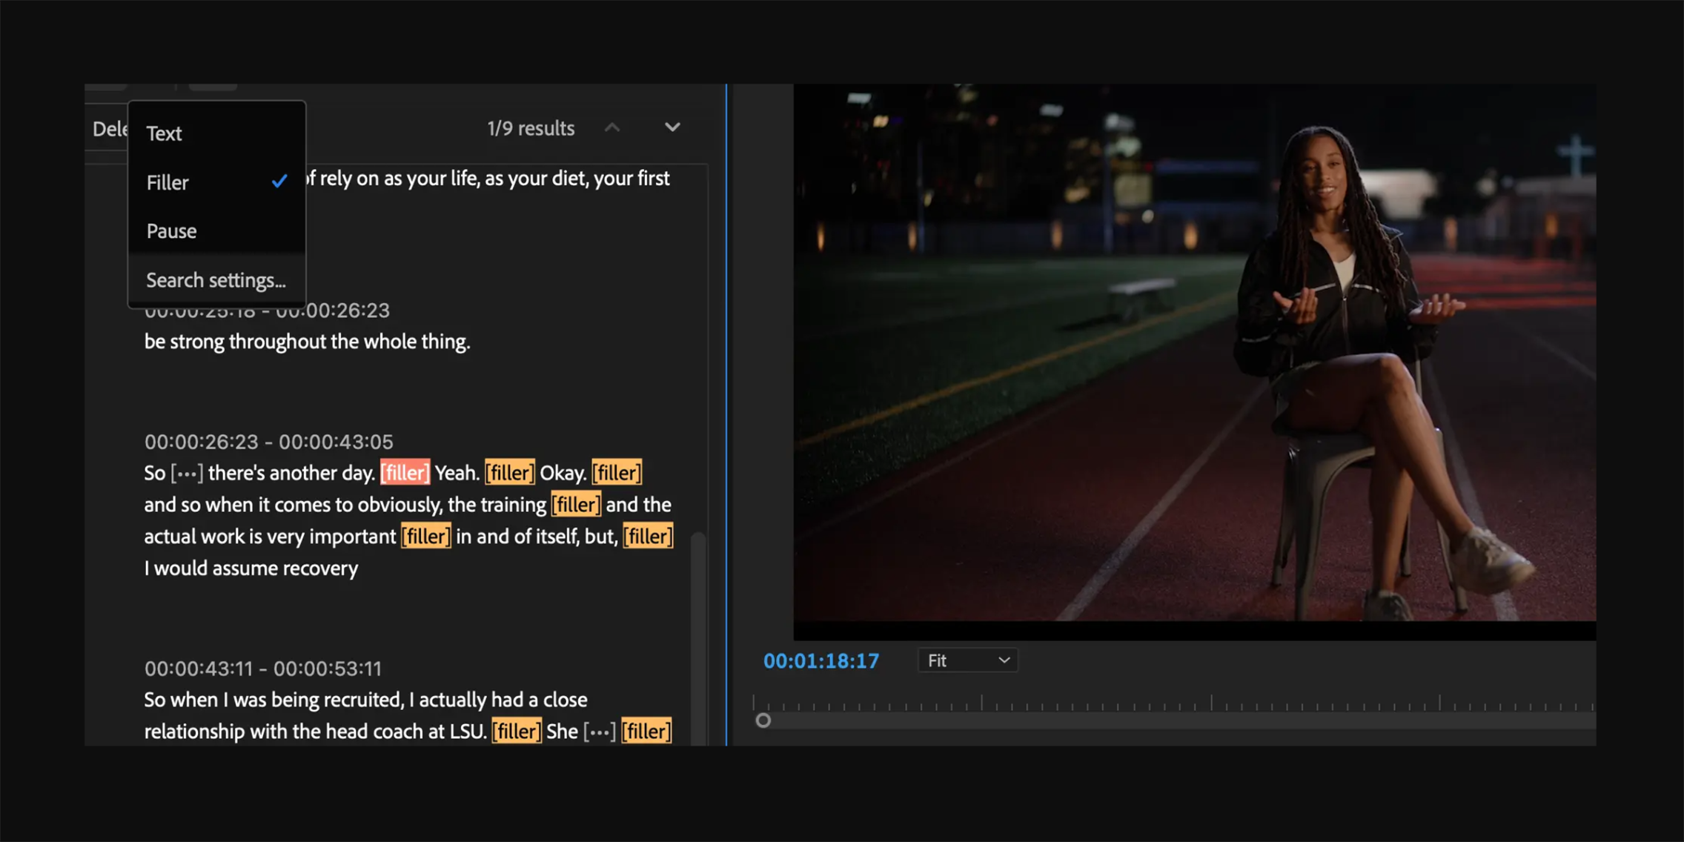This screenshot has height=842, width=1684.
Task: Click the red highlighted filler tag
Action: [405, 472]
